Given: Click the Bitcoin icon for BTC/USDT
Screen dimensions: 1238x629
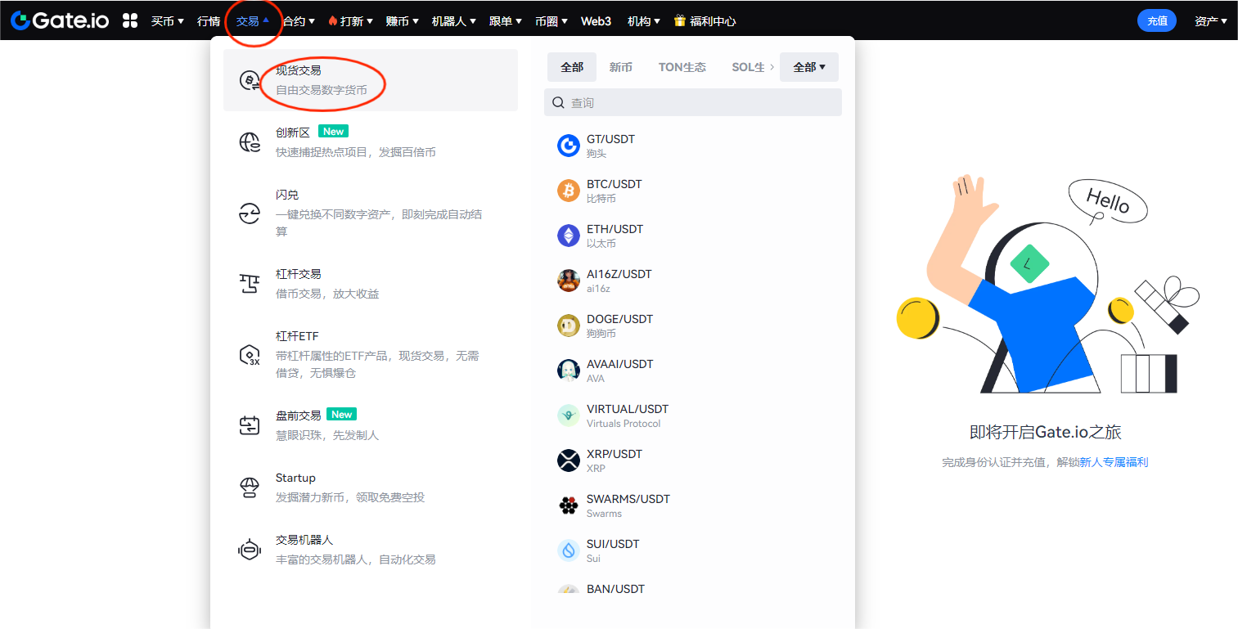Looking at the screenshot, I should 568,191.
